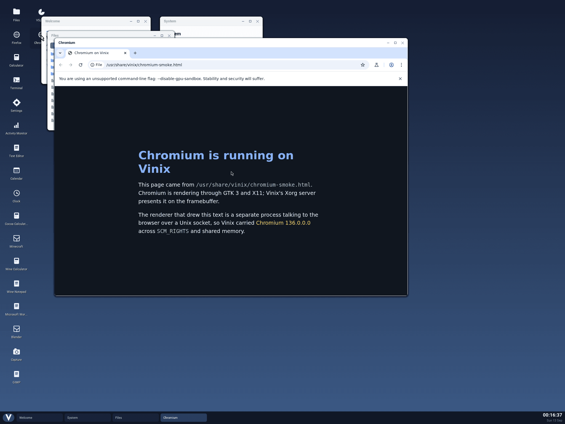Open the Vinix start menu logo

9,417
